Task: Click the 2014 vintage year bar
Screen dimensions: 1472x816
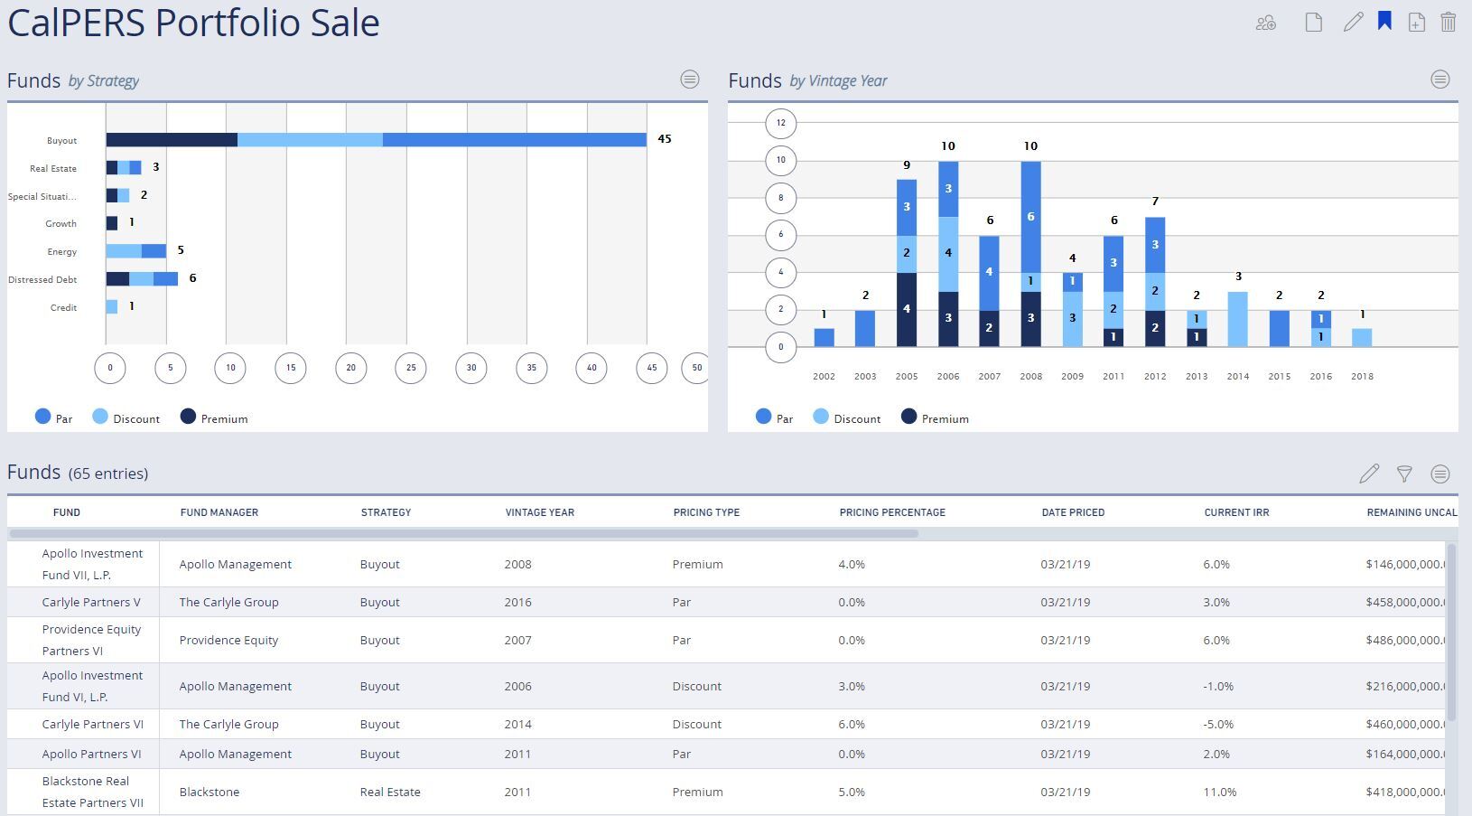Action: (x=1238, y=319)
